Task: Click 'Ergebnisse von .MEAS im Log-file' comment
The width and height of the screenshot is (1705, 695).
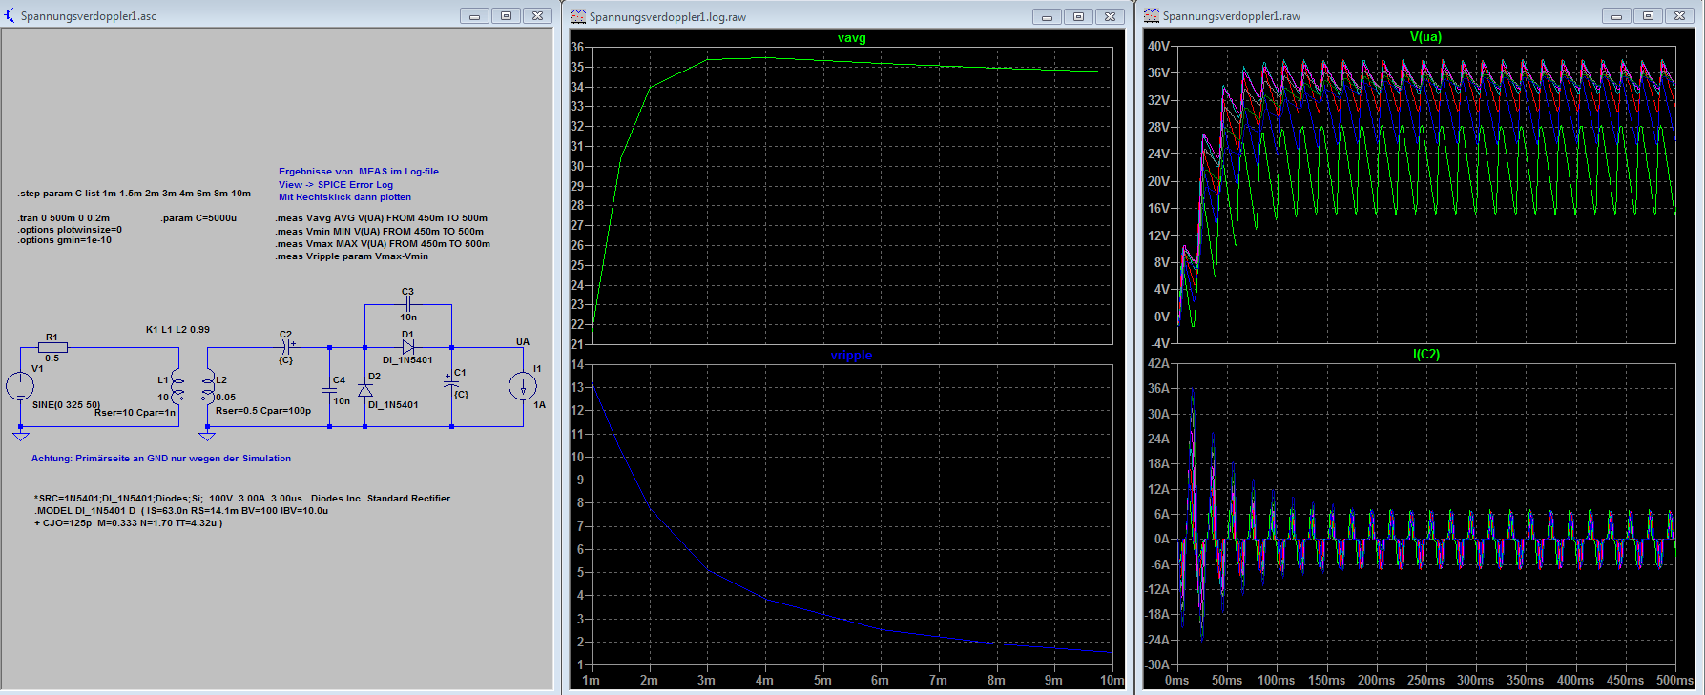Action: click(x=359, y=172)
